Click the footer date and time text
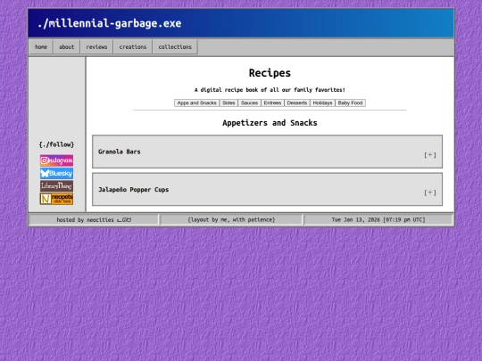The height and width of the screenshot is (361, 482). coord(378,220)
